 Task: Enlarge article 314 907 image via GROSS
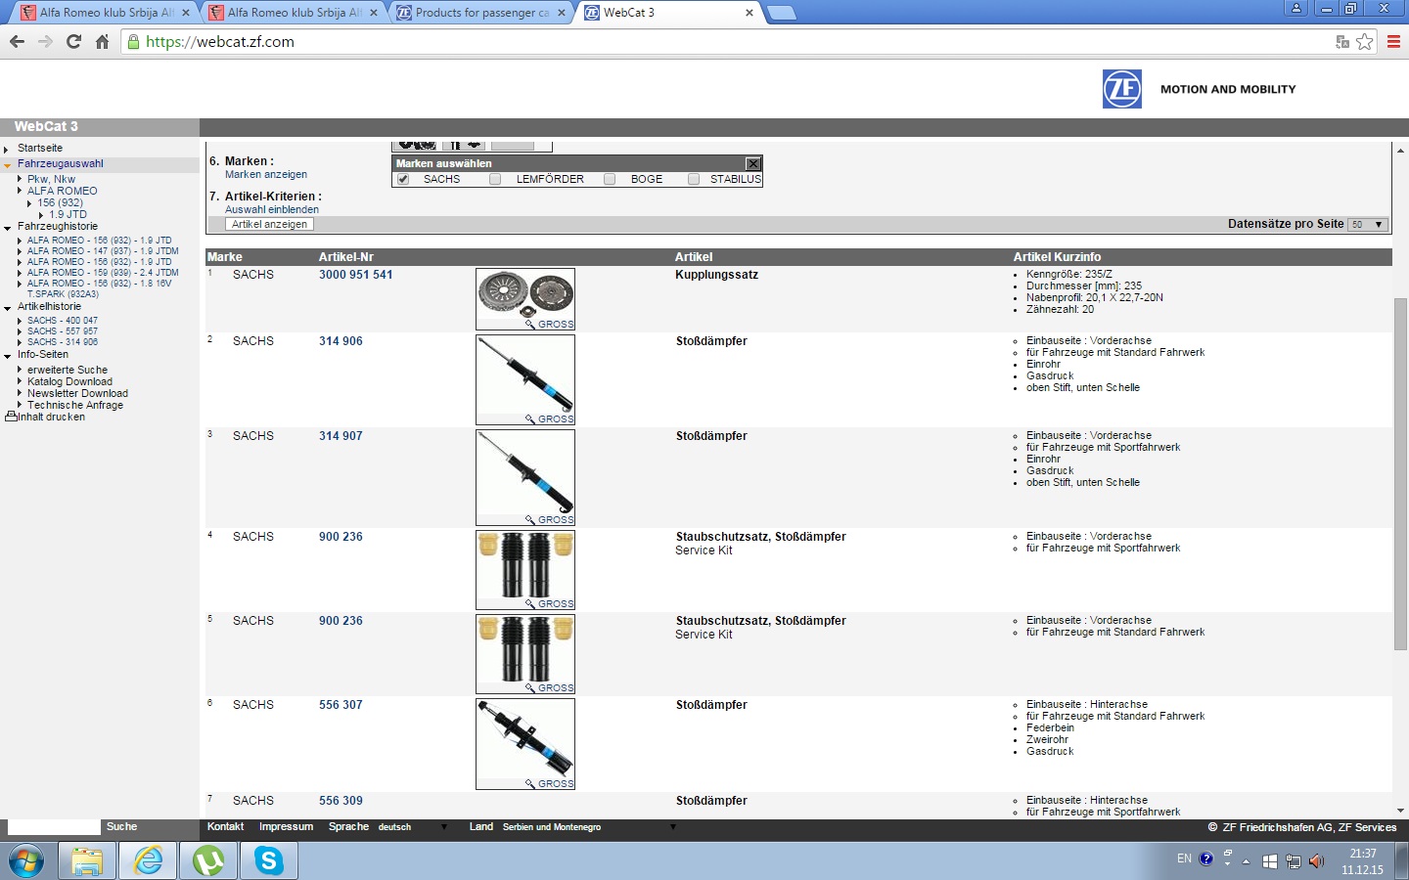(x=550, y=520)
